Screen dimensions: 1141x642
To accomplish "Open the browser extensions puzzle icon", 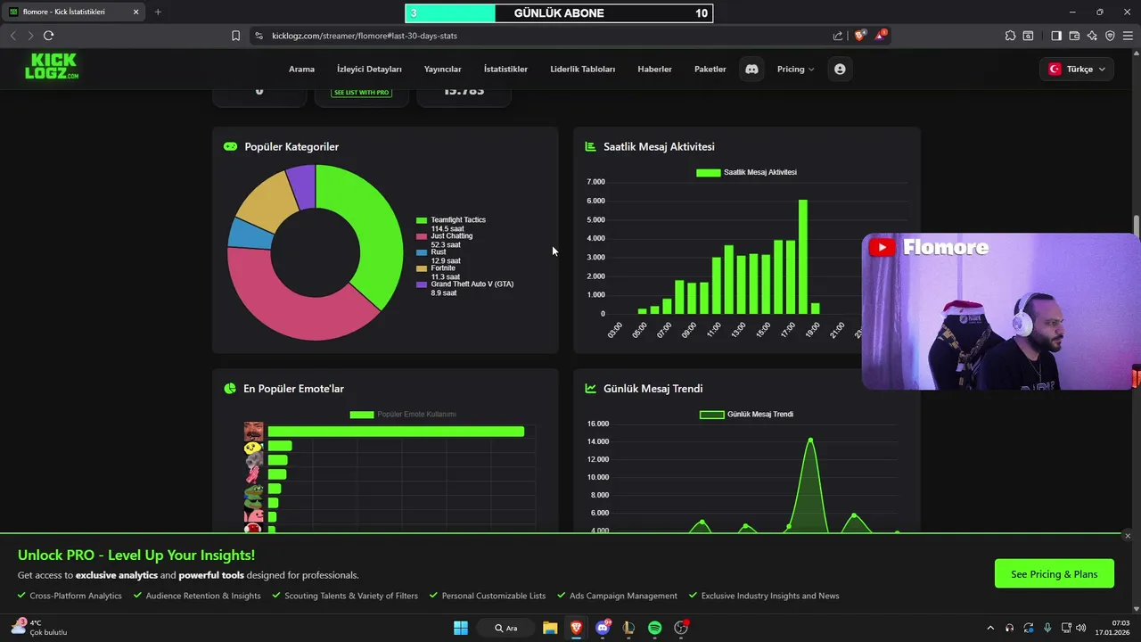I will pos(1010,36).
